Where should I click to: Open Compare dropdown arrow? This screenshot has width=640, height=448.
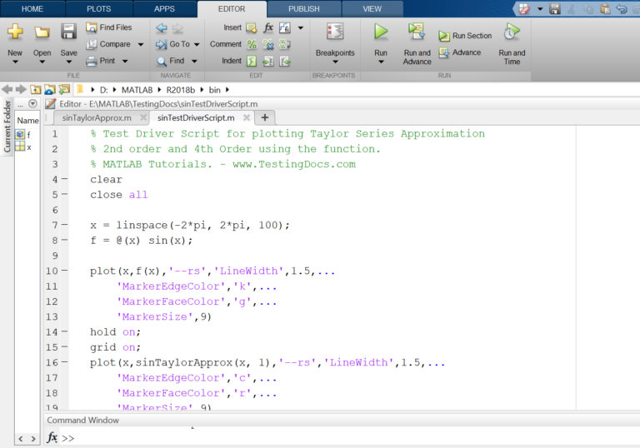140,44
